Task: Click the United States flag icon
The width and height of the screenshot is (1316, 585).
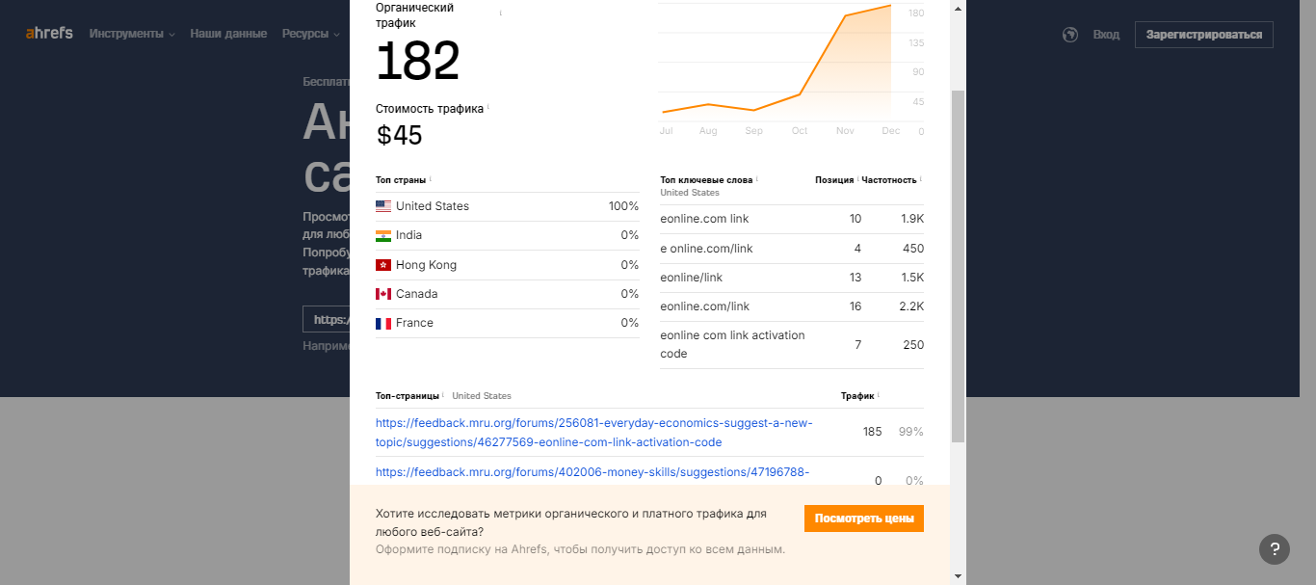Action: (383, 206)
